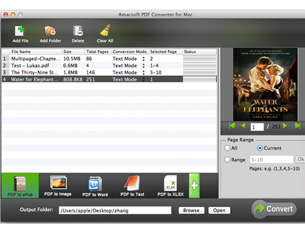Screen dimensions: 305x233
Task: Click the Convert button
Action: [x=274, y=209]
